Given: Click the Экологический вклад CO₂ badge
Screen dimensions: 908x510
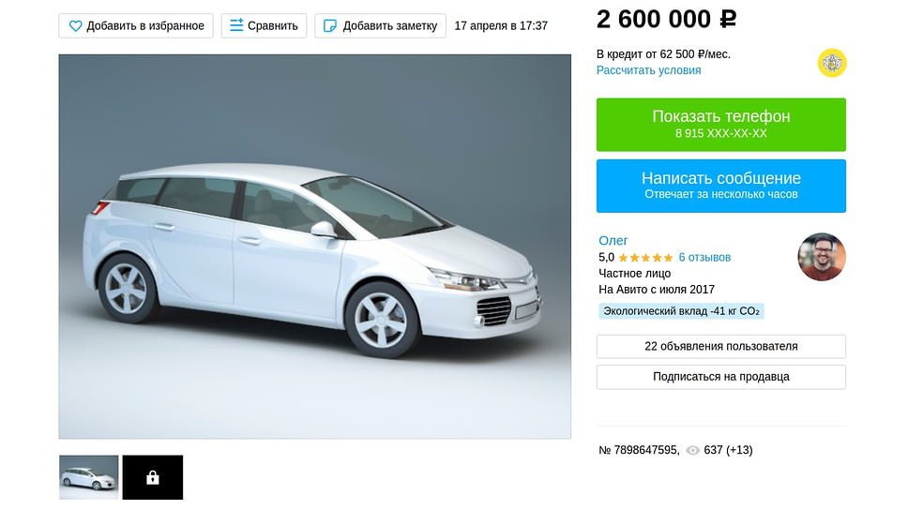Looking at the screenshot, I should [681, 311].
